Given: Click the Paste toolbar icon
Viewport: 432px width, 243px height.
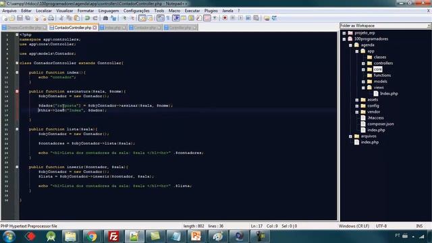Looking at the screenshot, I should click(77, 18).
